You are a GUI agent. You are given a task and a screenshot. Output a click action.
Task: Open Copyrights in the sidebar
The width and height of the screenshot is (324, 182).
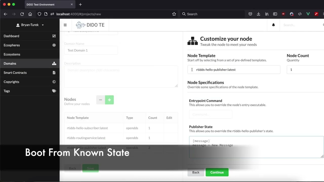tap(30, 82)
